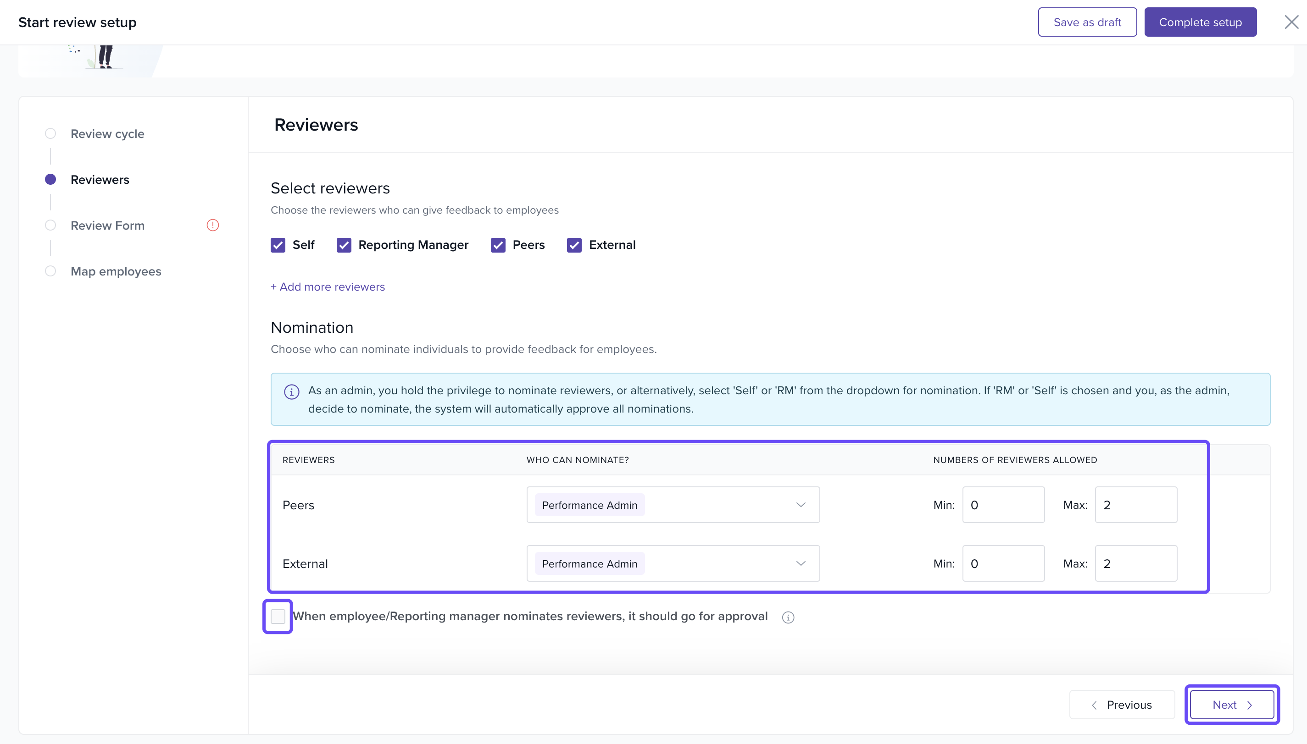1307x744 pixels.
Task: Click the Peers Max reviewers field
Action: [x=1135, y=505]
